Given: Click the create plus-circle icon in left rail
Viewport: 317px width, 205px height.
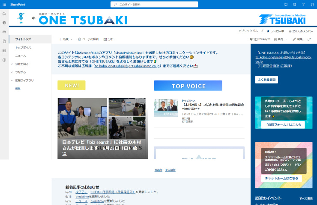Looking at the screenshot, I should click(4, 60).
